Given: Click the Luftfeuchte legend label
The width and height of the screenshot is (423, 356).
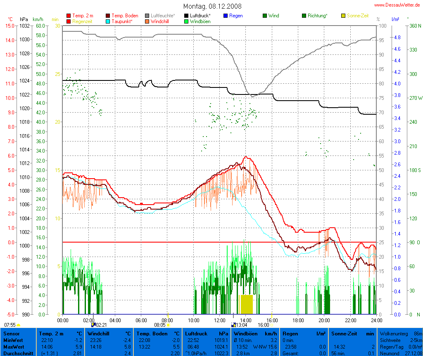Looking at the screenshot, I should click(x=162, y=16).
